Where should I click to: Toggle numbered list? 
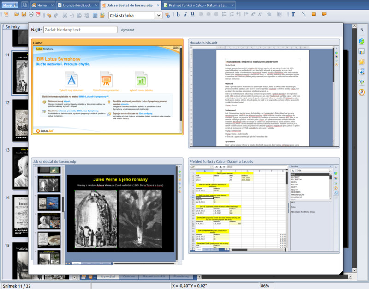click(232, 14)
